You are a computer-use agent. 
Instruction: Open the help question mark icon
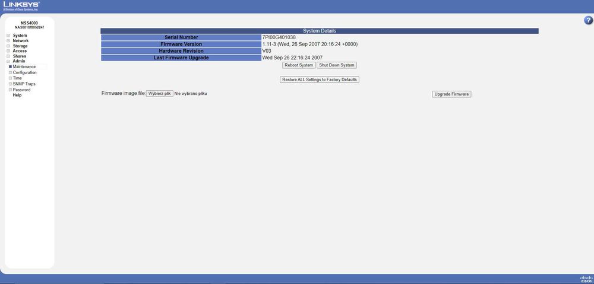(x=588, y=20)
